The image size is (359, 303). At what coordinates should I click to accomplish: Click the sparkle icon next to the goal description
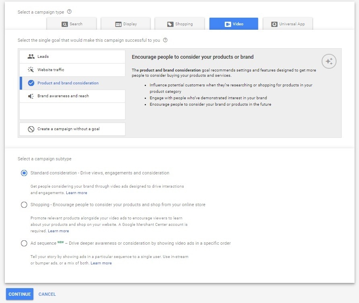click(x=329, y=61)
